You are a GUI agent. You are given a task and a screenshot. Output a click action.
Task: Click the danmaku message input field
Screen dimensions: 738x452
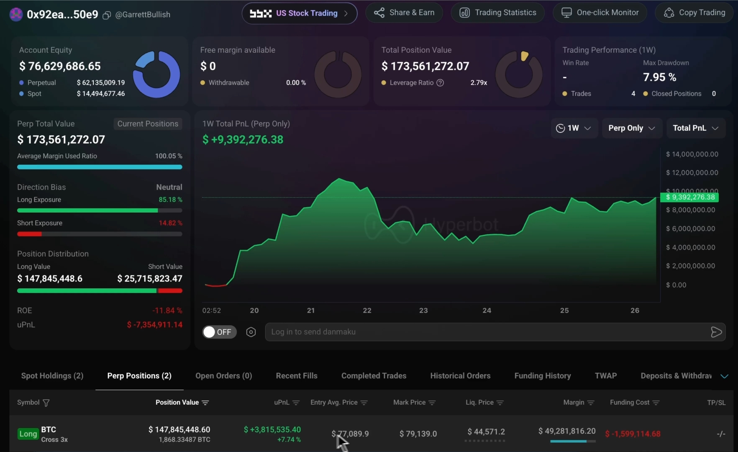[x=495, y=332]
